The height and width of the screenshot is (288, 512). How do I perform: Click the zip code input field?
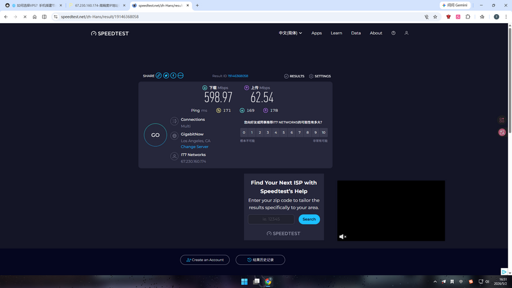pyautogui.click(x=271, y=219)
